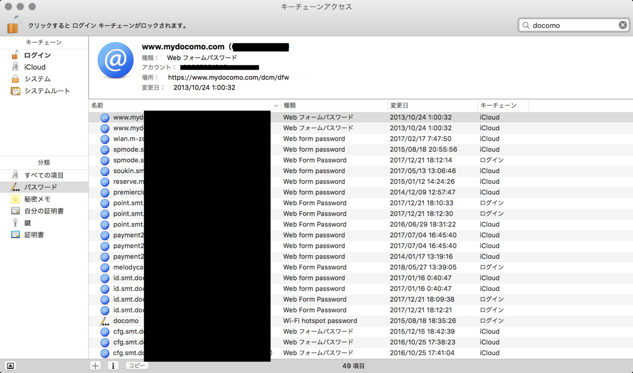Image resolution: width=633 pixels, height=373 pixels.
Task: Select the iCloud keychain in sidebar
Action: (x=35, y=67)
